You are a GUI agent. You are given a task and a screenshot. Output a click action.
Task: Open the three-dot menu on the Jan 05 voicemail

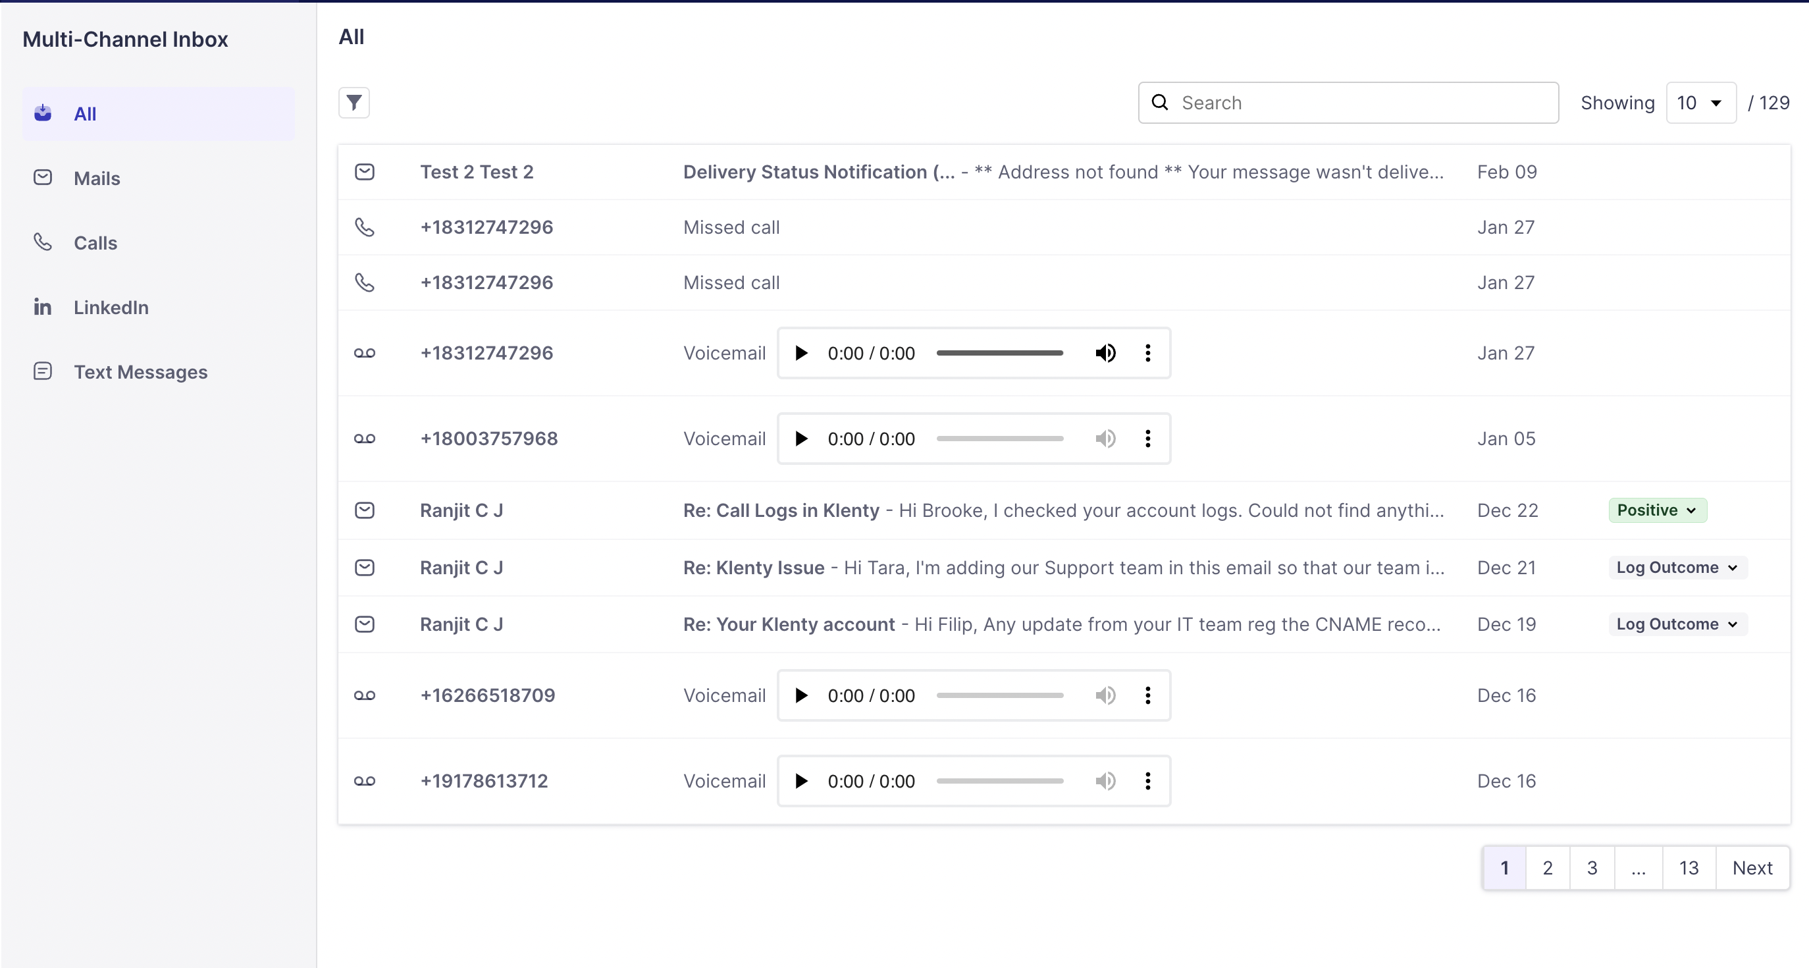click(1147, 439)
